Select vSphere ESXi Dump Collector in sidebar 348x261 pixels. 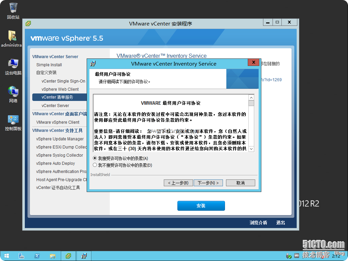(x=62, y=147)
